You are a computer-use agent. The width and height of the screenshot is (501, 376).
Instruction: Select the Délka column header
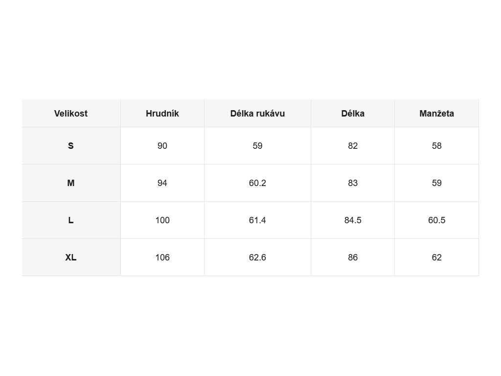353,114
